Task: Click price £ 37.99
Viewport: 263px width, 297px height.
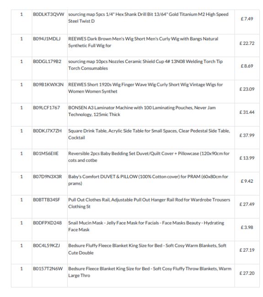Action: 247,135
